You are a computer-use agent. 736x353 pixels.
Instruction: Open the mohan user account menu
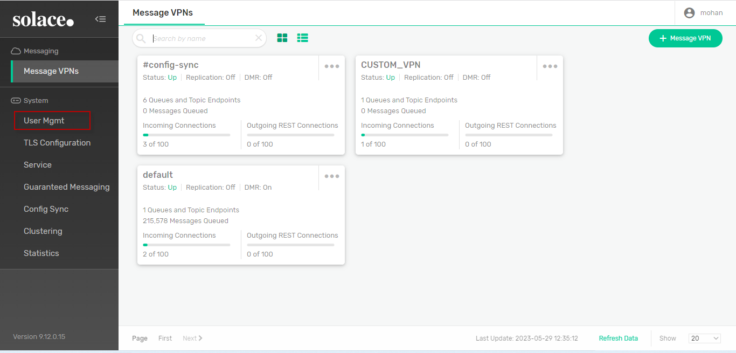[x=703, y=13]
